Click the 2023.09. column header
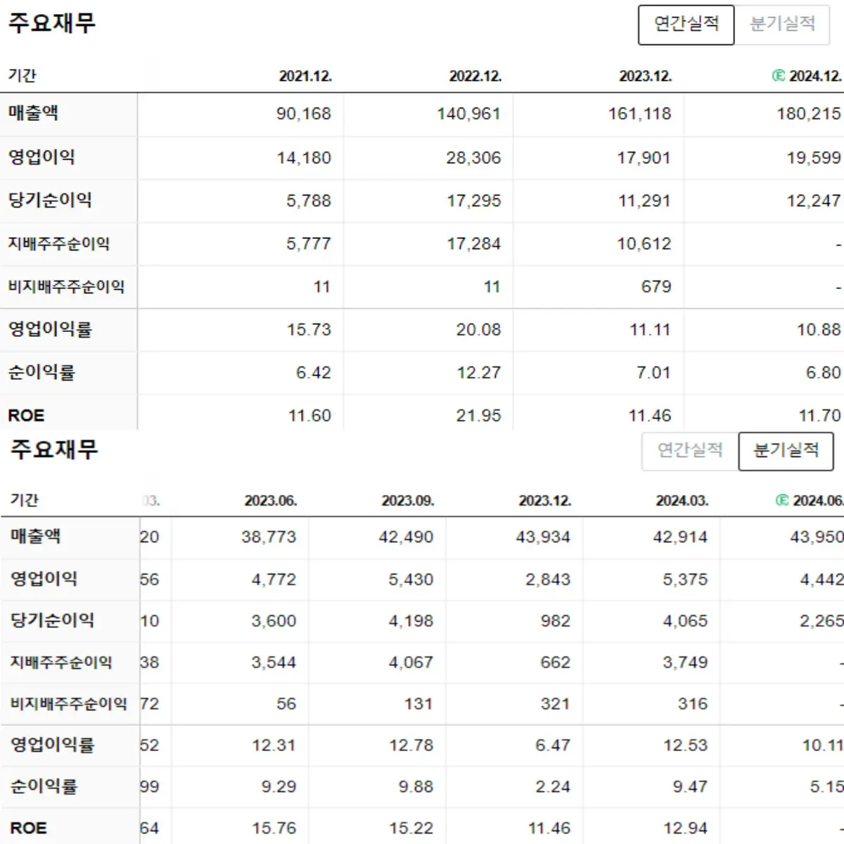844x844 pixels. click(x=408, y=501)
